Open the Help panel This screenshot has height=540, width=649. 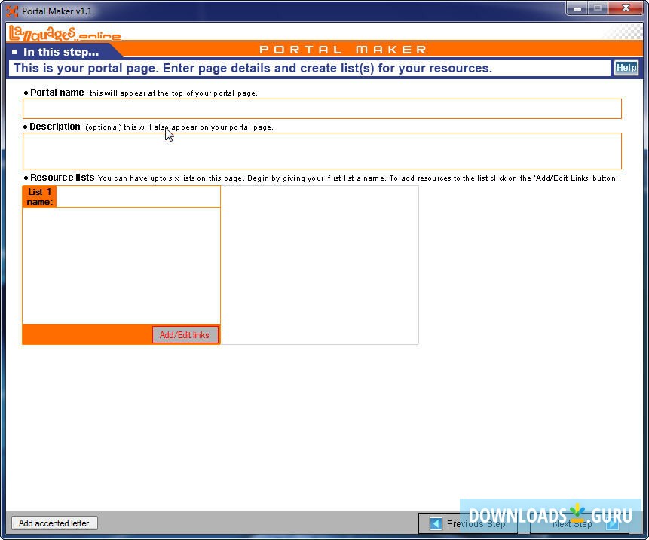[626, 67]
